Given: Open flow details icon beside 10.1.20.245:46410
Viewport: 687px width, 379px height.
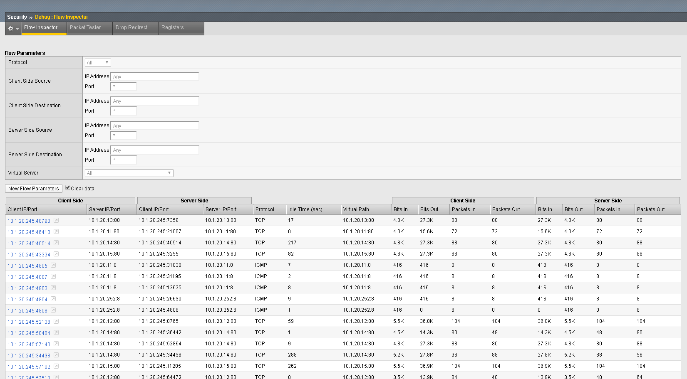Looking at the screenshot, I should [x=56, y=231].
